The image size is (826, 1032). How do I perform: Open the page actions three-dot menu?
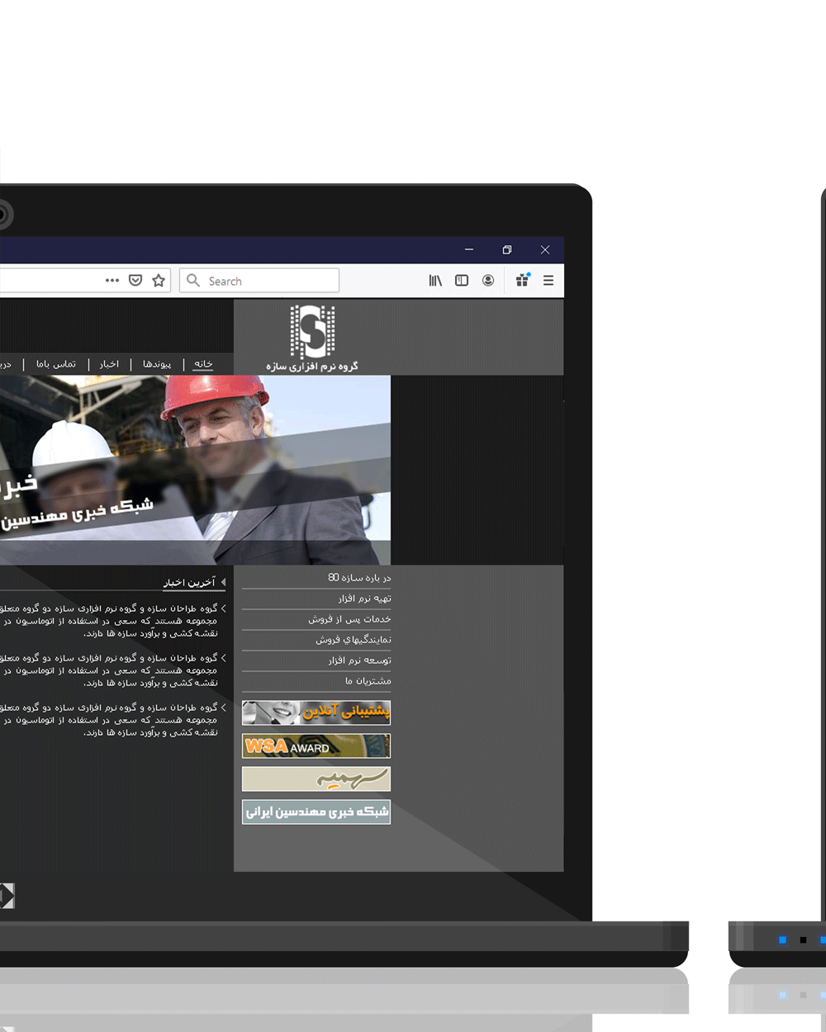(112, 281)
